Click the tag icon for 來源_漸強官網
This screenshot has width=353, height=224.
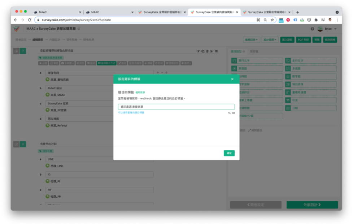48,79
